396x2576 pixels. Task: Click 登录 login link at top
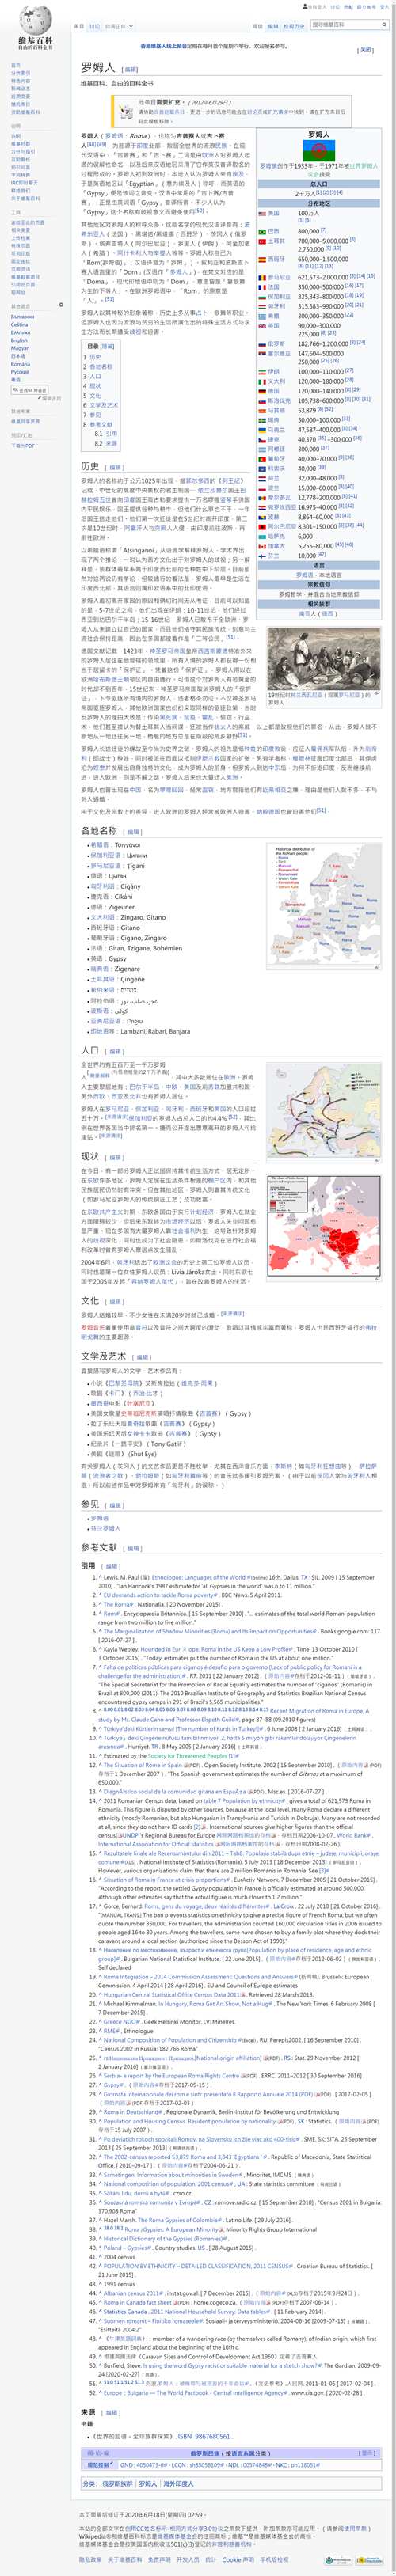[384, 6]
